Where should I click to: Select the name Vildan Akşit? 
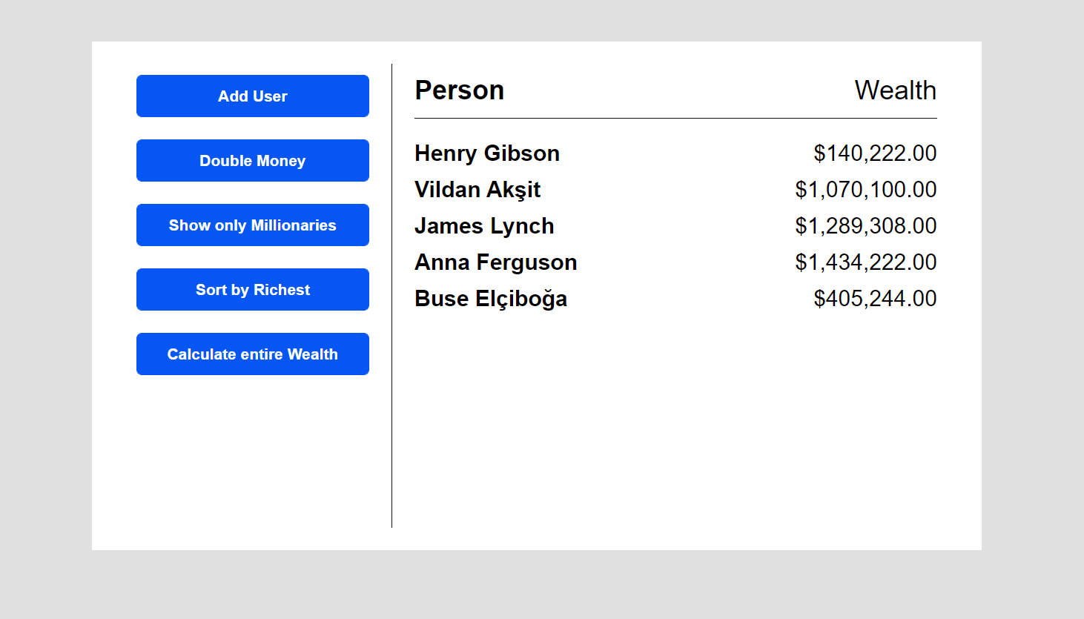(477, 190)
